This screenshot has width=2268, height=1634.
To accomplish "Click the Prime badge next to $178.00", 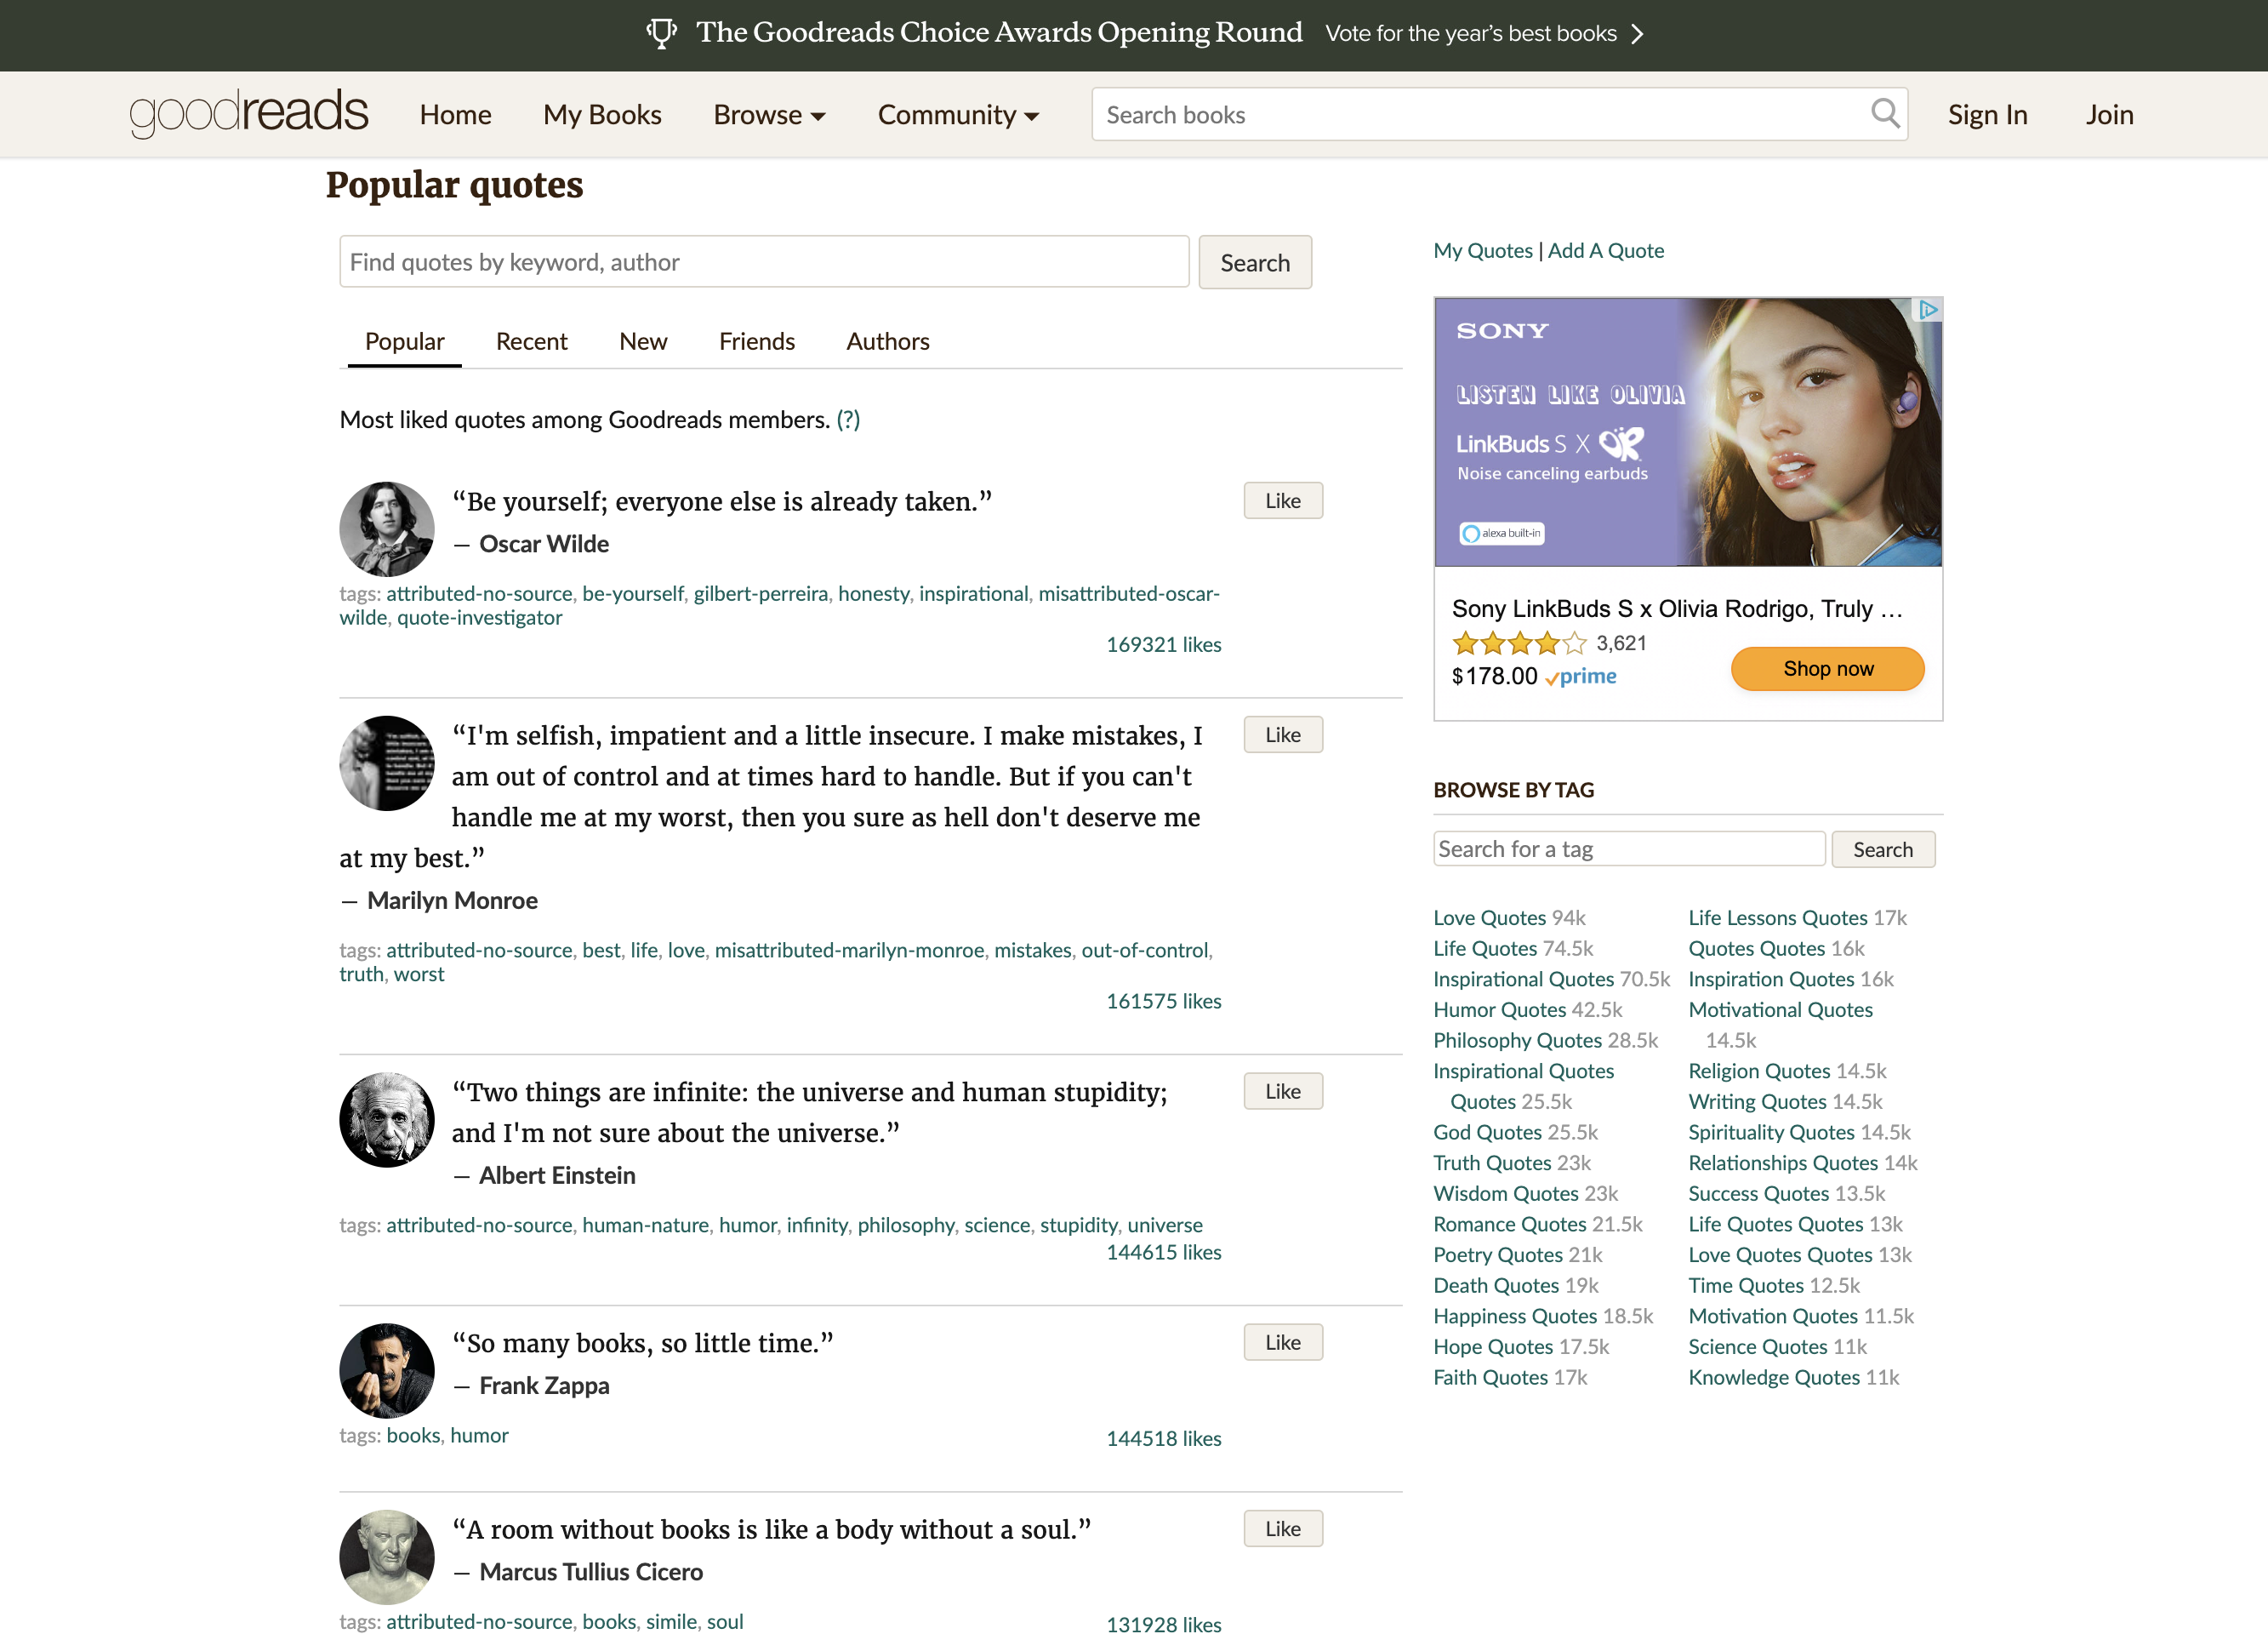I will [x=1581, y=677].
